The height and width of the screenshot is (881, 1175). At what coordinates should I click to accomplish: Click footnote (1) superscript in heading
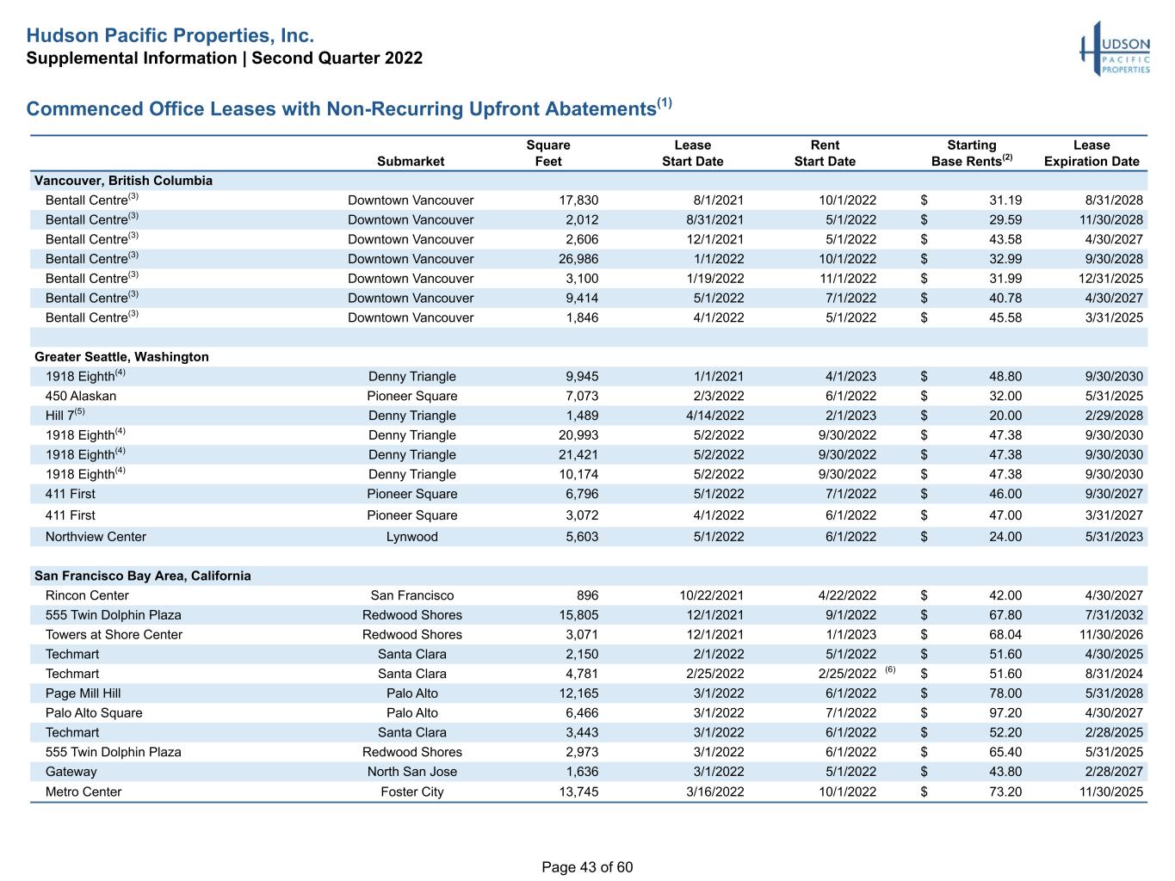665,102
